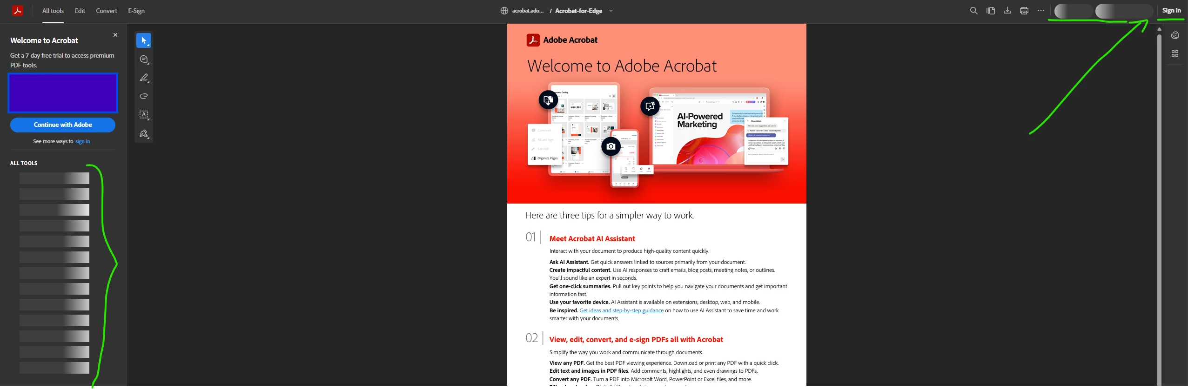Click scrollbar up arrow
The image size is (1188, 389).
coord(1159,29)
